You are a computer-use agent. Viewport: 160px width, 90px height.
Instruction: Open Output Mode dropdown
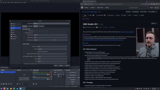51,23
